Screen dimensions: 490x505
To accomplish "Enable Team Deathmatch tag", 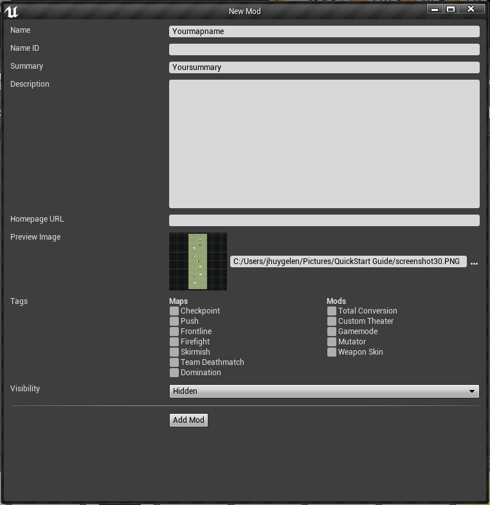I will coord(174,362).
